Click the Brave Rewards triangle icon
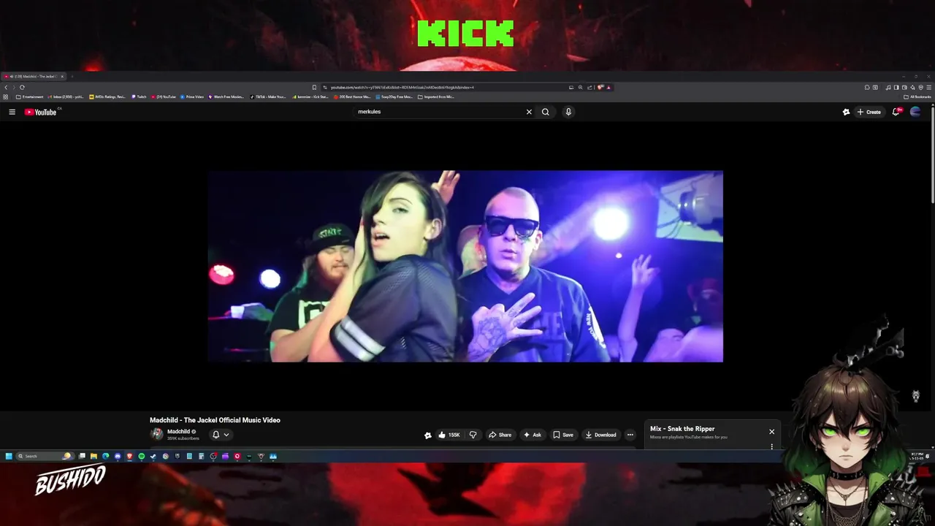 [608, 87]
